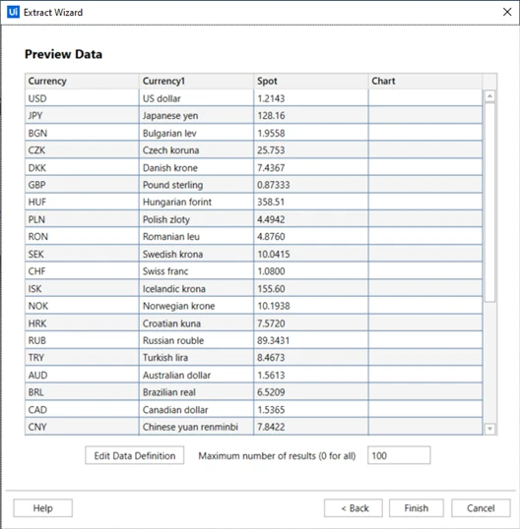Select the RUB cell
This screenshot has width=520, height=529.
click(x=82, y=340)
